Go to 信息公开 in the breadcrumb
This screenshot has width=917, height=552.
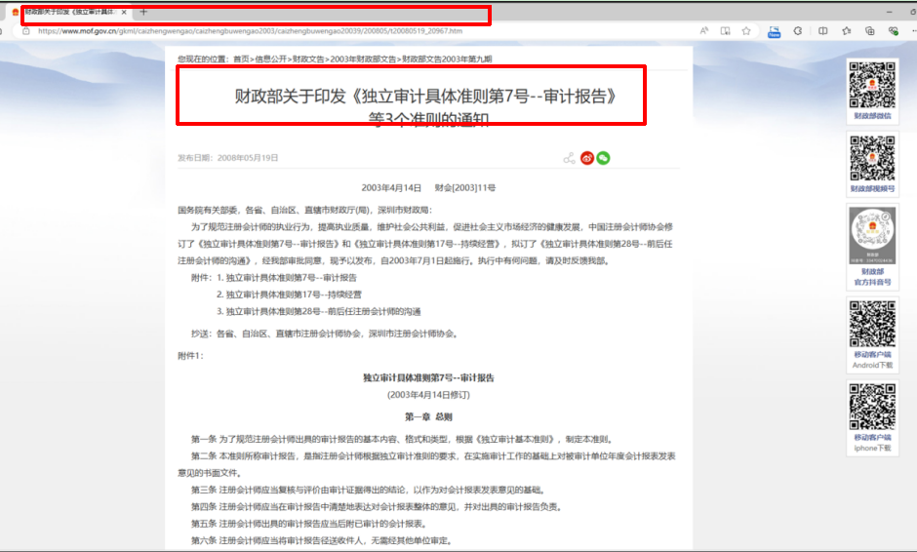click(x=271, y=59)
